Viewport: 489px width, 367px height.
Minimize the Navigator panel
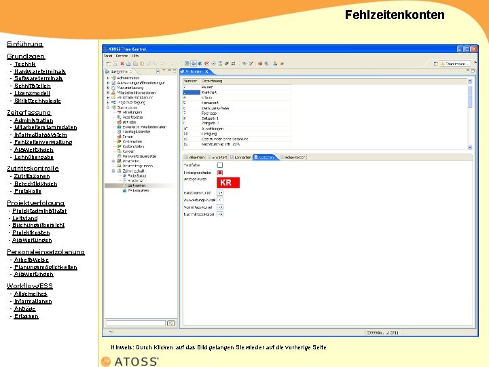pyautogui.click(x=170, y=71)
